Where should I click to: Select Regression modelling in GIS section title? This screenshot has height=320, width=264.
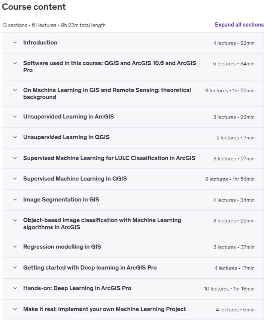62,247
